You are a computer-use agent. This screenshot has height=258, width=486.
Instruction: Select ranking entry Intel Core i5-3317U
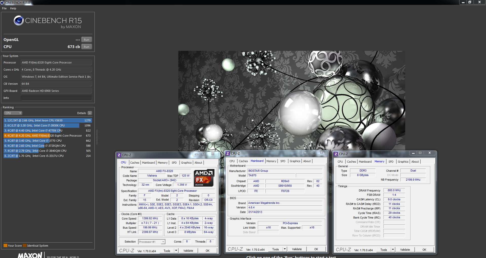pos(48,156)
